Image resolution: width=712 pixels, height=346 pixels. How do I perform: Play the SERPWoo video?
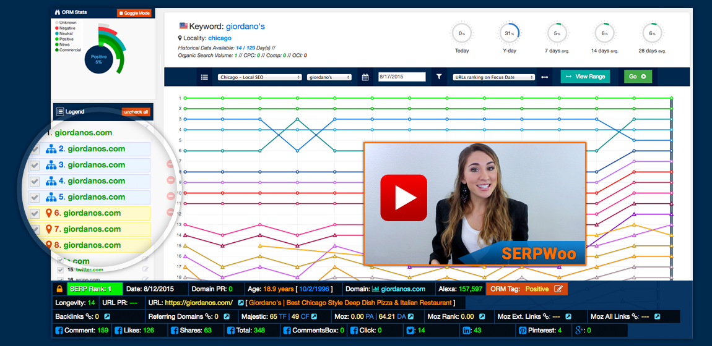(404, 198)
